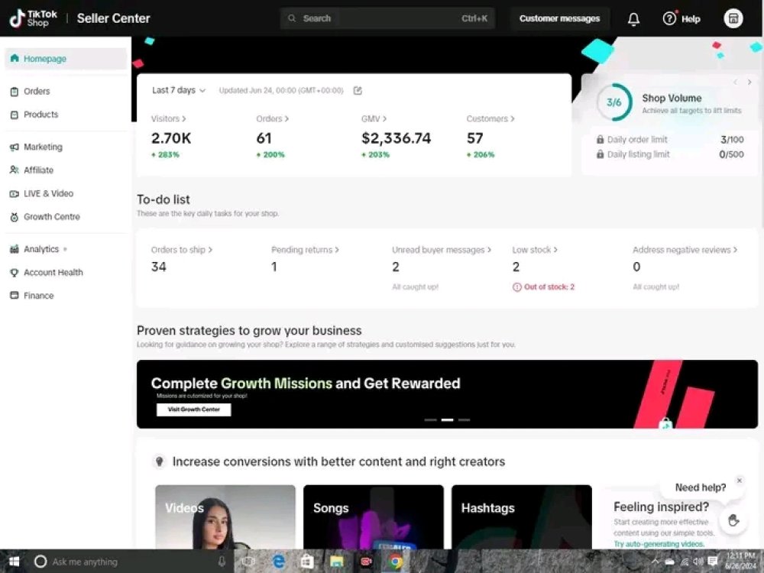Open the Affiliate menu item

pyautogui.click(x=38, y=170)
